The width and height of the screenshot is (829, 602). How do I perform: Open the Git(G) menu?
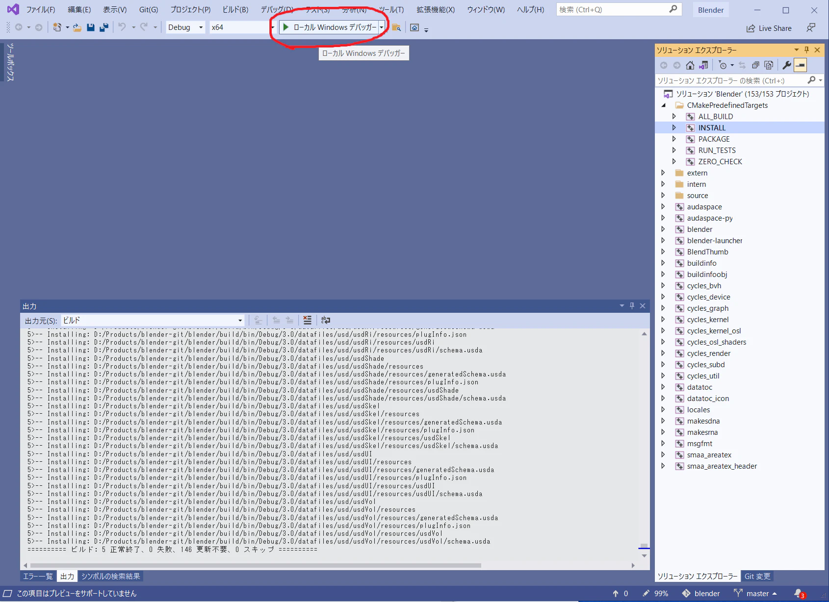(149, 10)
